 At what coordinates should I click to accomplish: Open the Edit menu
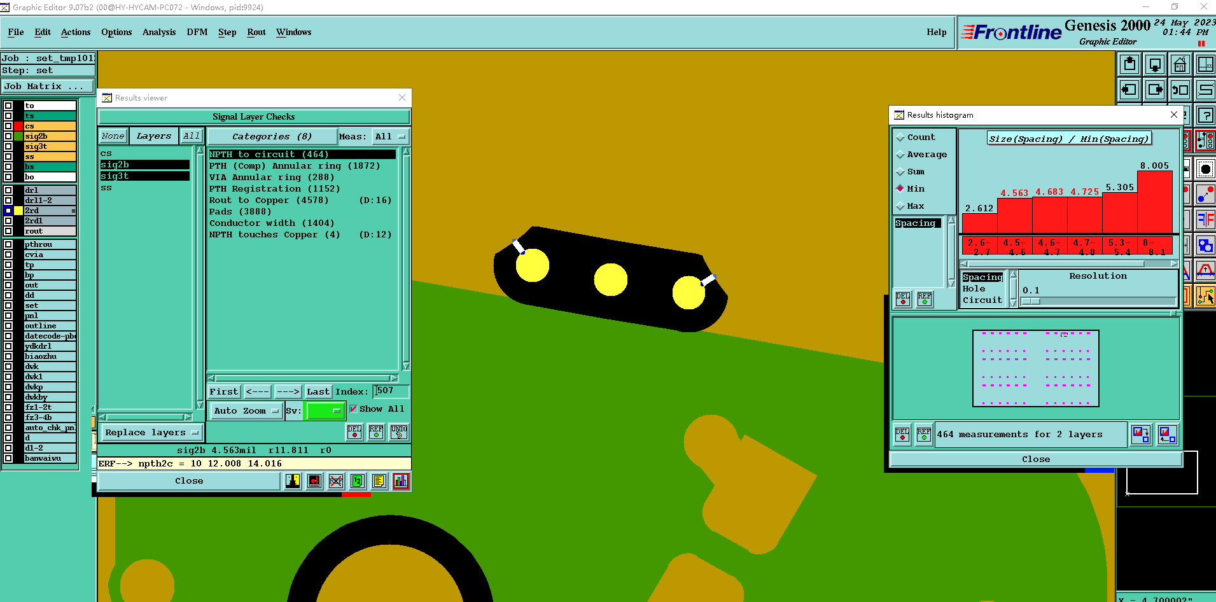coord(43,32)
